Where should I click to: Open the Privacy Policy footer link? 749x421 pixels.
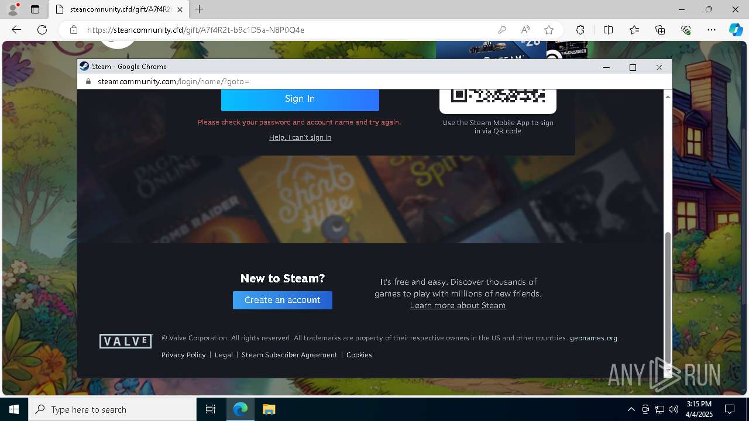click(183, 355)
